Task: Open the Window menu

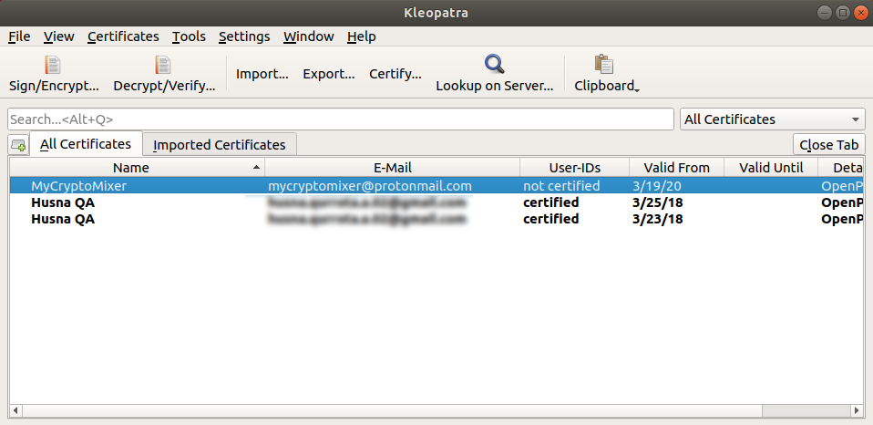Action: click(308, 36)
